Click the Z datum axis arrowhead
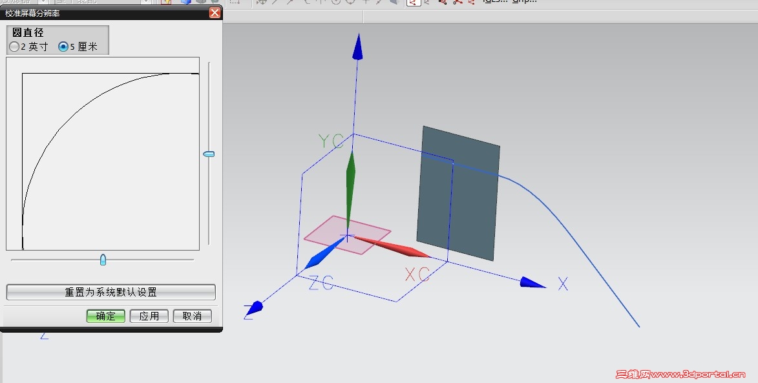 [x=254, y=309]
